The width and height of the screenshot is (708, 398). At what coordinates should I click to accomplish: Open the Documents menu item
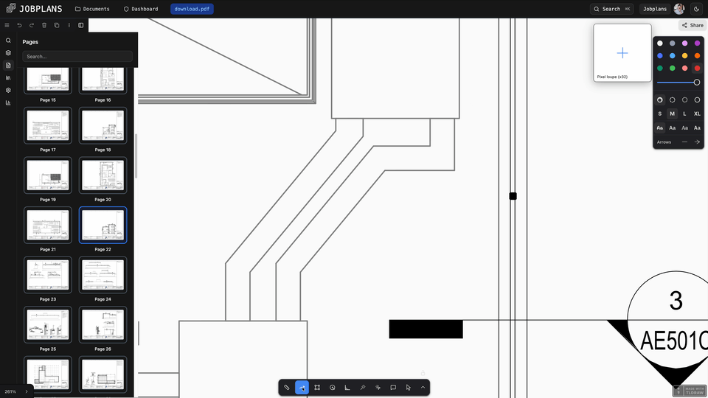pos(92,9)
